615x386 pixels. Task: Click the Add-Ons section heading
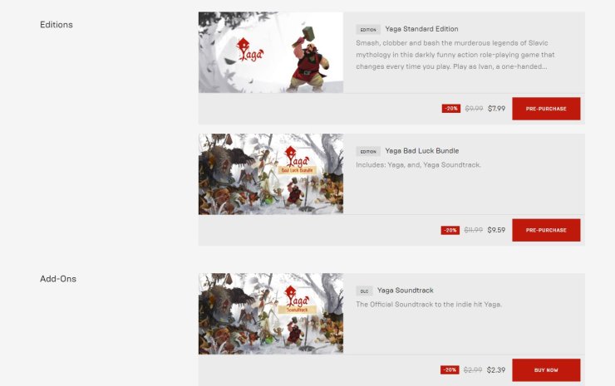point(58,279)
